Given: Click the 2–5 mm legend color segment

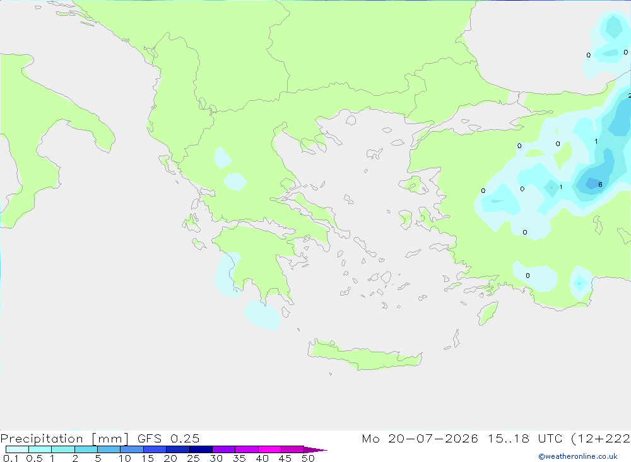Looking at the screenshot, I should 86,449.
